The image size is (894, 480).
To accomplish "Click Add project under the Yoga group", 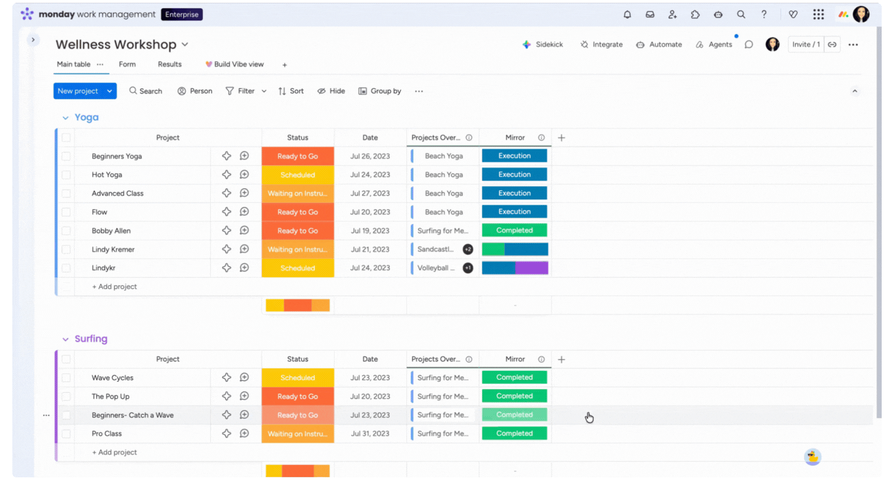I will coord(115,287).
